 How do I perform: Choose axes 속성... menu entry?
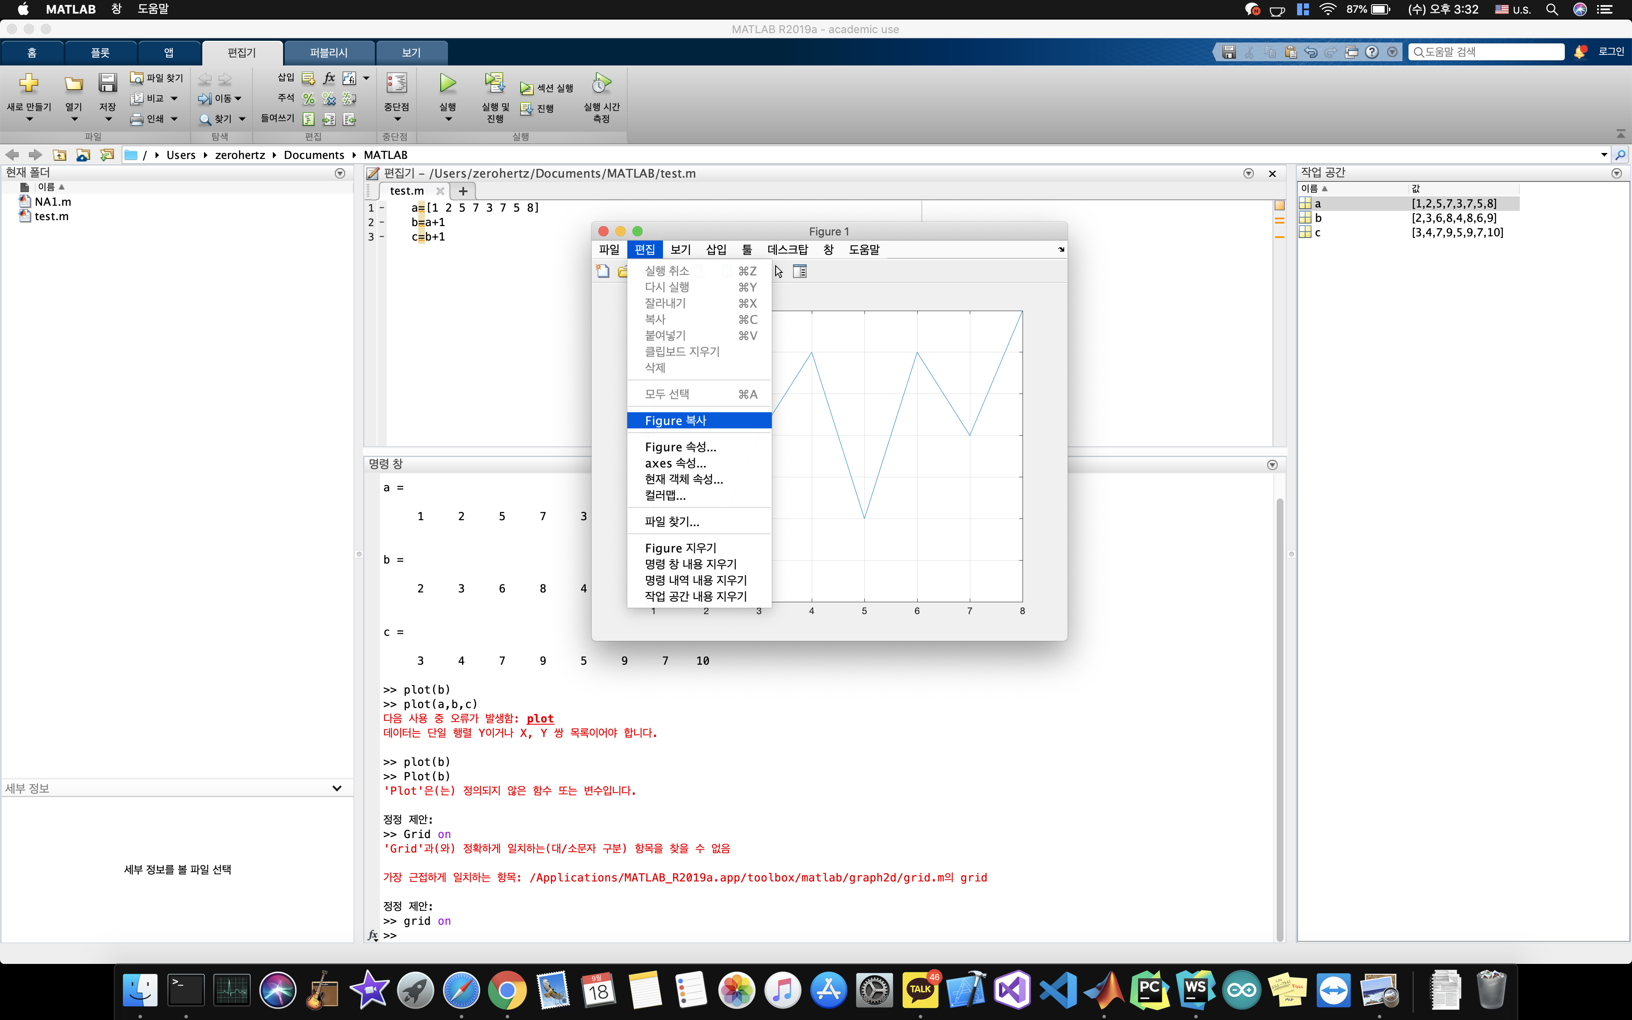coord(699,463)
